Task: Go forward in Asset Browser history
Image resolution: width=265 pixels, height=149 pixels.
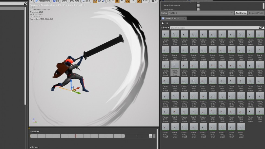Action: (167, 23)
